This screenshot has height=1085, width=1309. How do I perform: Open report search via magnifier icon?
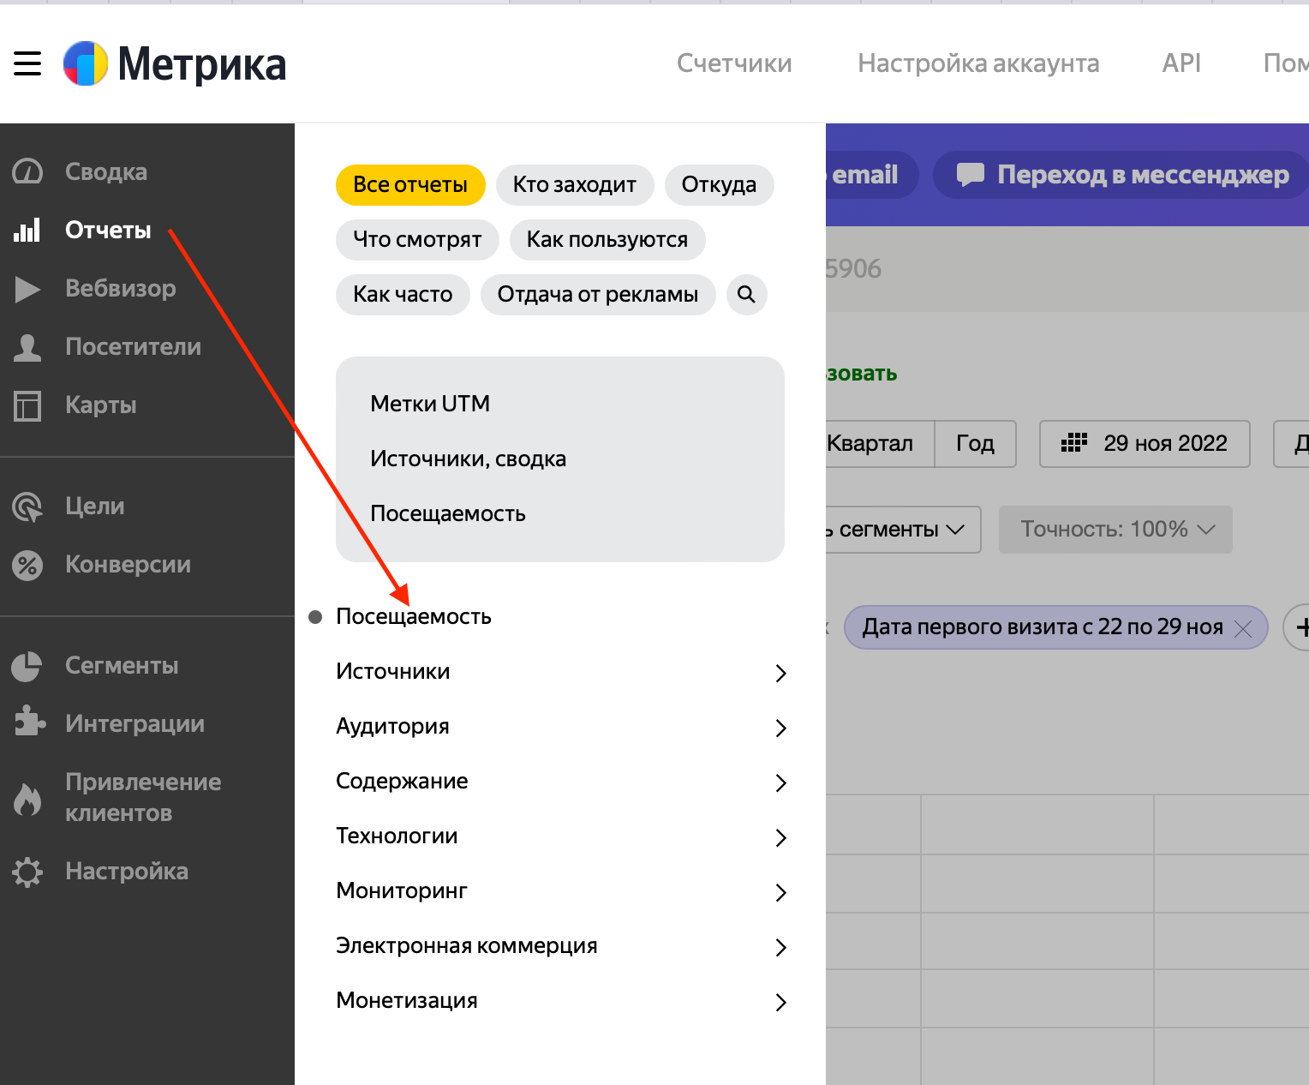coord(746,294)
